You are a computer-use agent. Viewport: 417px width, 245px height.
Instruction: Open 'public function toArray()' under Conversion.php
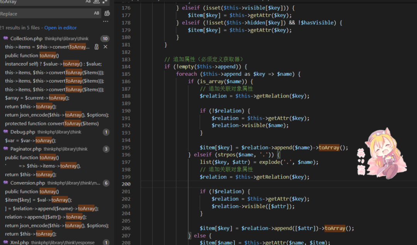point(32,191)
